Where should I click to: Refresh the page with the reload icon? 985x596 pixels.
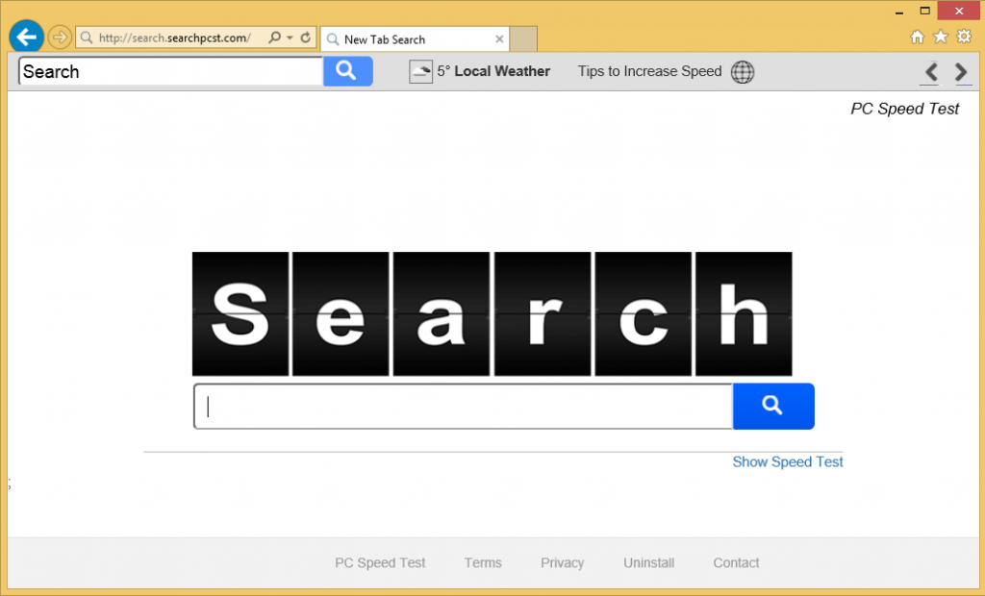pos(306,38)
